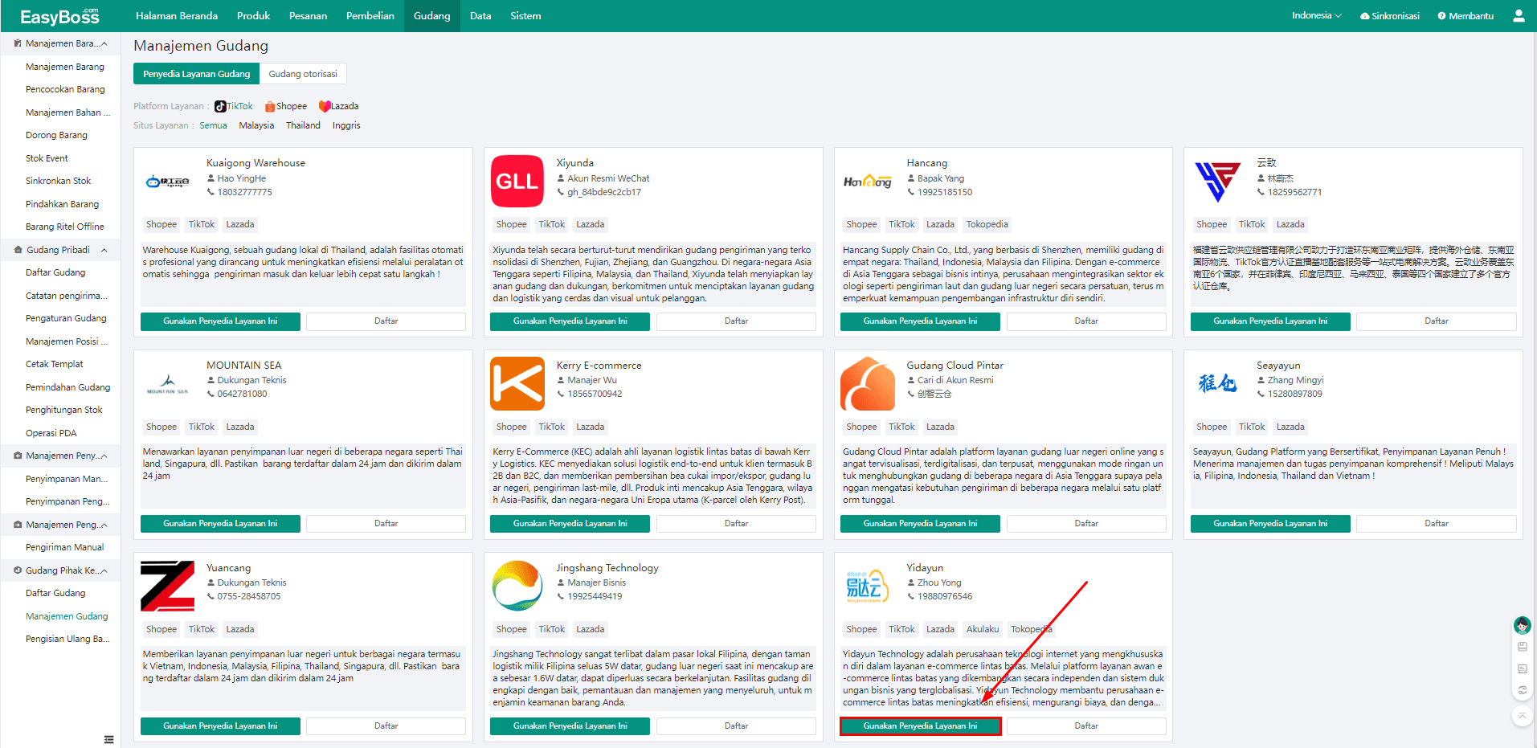Click the Seayayun logo
Screen dimensions: 1537x748
pyautogui.click(x=1217, y=383)
